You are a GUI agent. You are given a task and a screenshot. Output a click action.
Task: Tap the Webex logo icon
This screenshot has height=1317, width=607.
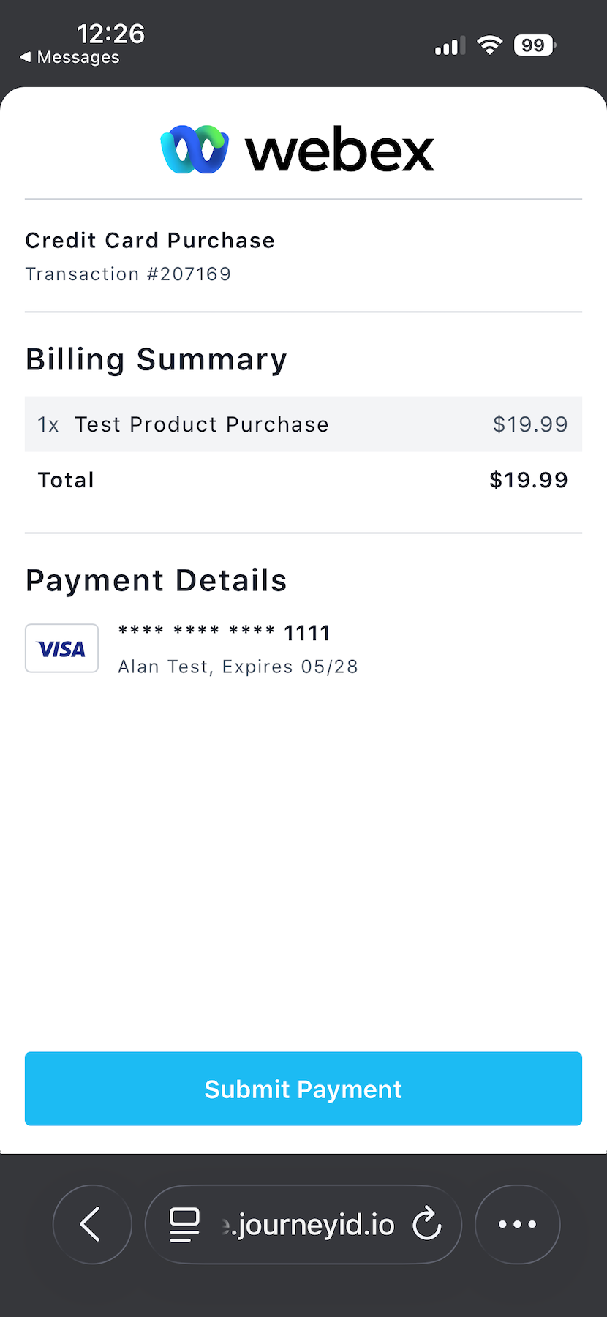pos(195,149)
